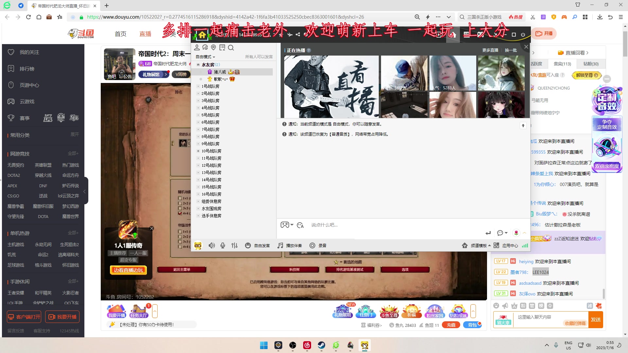The width and height of the screenshot is (628, 353).
Task: Check the 1v1 random map checkbox
Action: [x=180, y=198]
